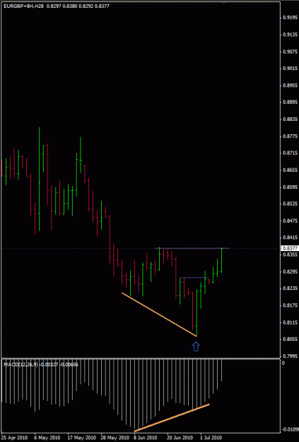The width and height of the screenshot is (299, 442).
Task: Select the long blue horizontal line at 0.8377
Action: [192, 248]
